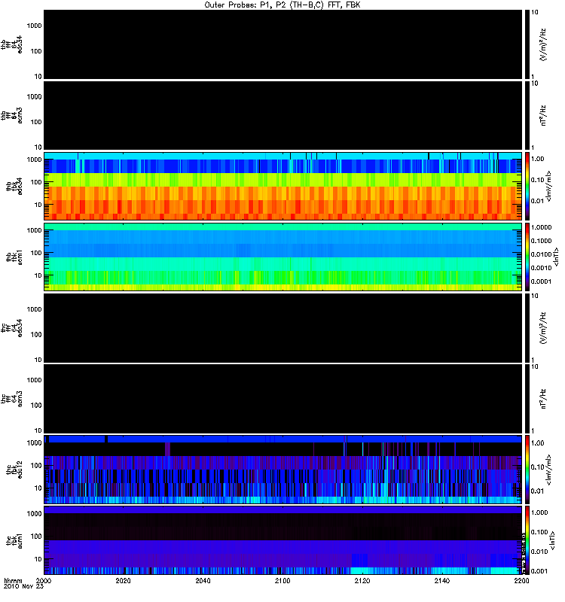Click the 2100 time tick label
Screen dimensions: 565x602
tap(282, 580)
